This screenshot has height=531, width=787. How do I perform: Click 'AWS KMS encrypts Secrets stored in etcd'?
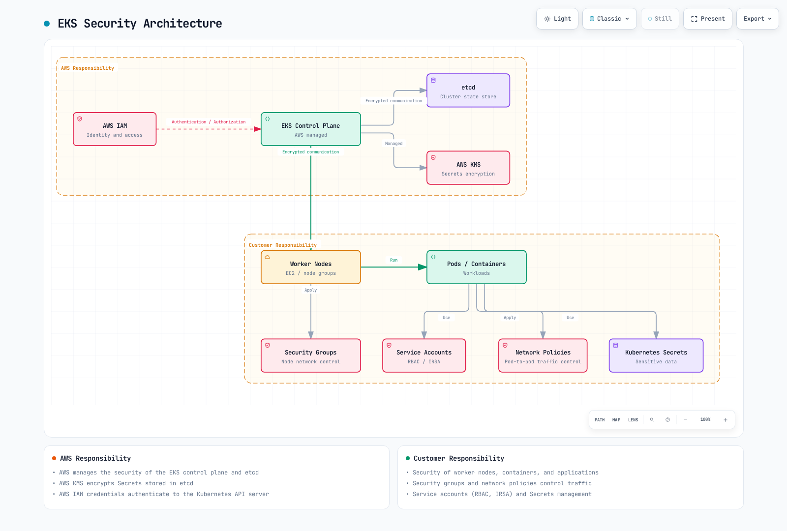coord(126,483)
